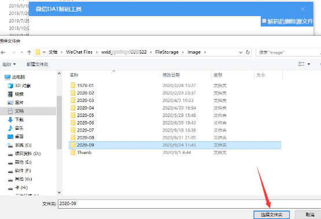The height and width of the screenshot is (219, 321).
Task: Click the 2020-07 folder name
Action: (86, 130)
